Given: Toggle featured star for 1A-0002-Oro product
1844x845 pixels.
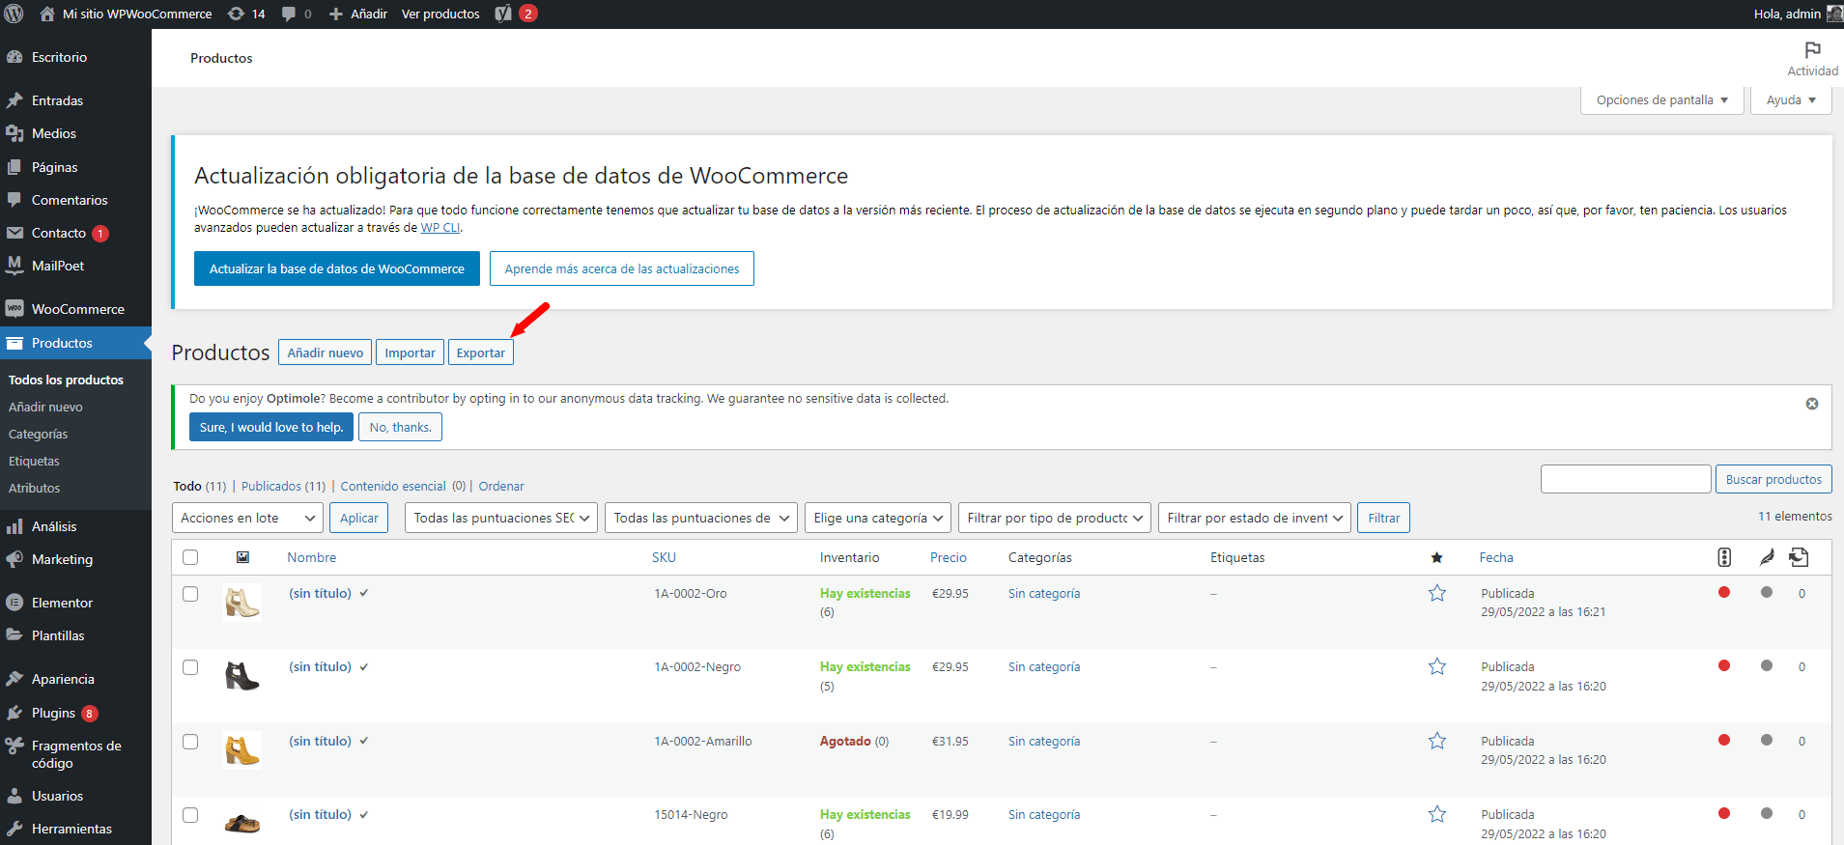Looking at the screenshot, I should click(x=1437, y=593).
